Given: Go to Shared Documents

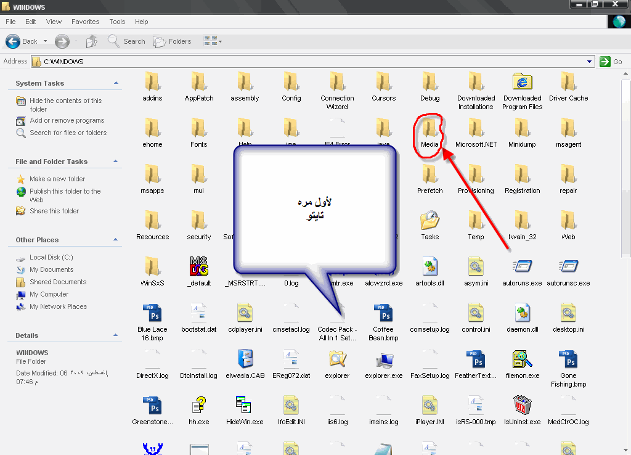Looking at the screenshot, I should point(58,282).
